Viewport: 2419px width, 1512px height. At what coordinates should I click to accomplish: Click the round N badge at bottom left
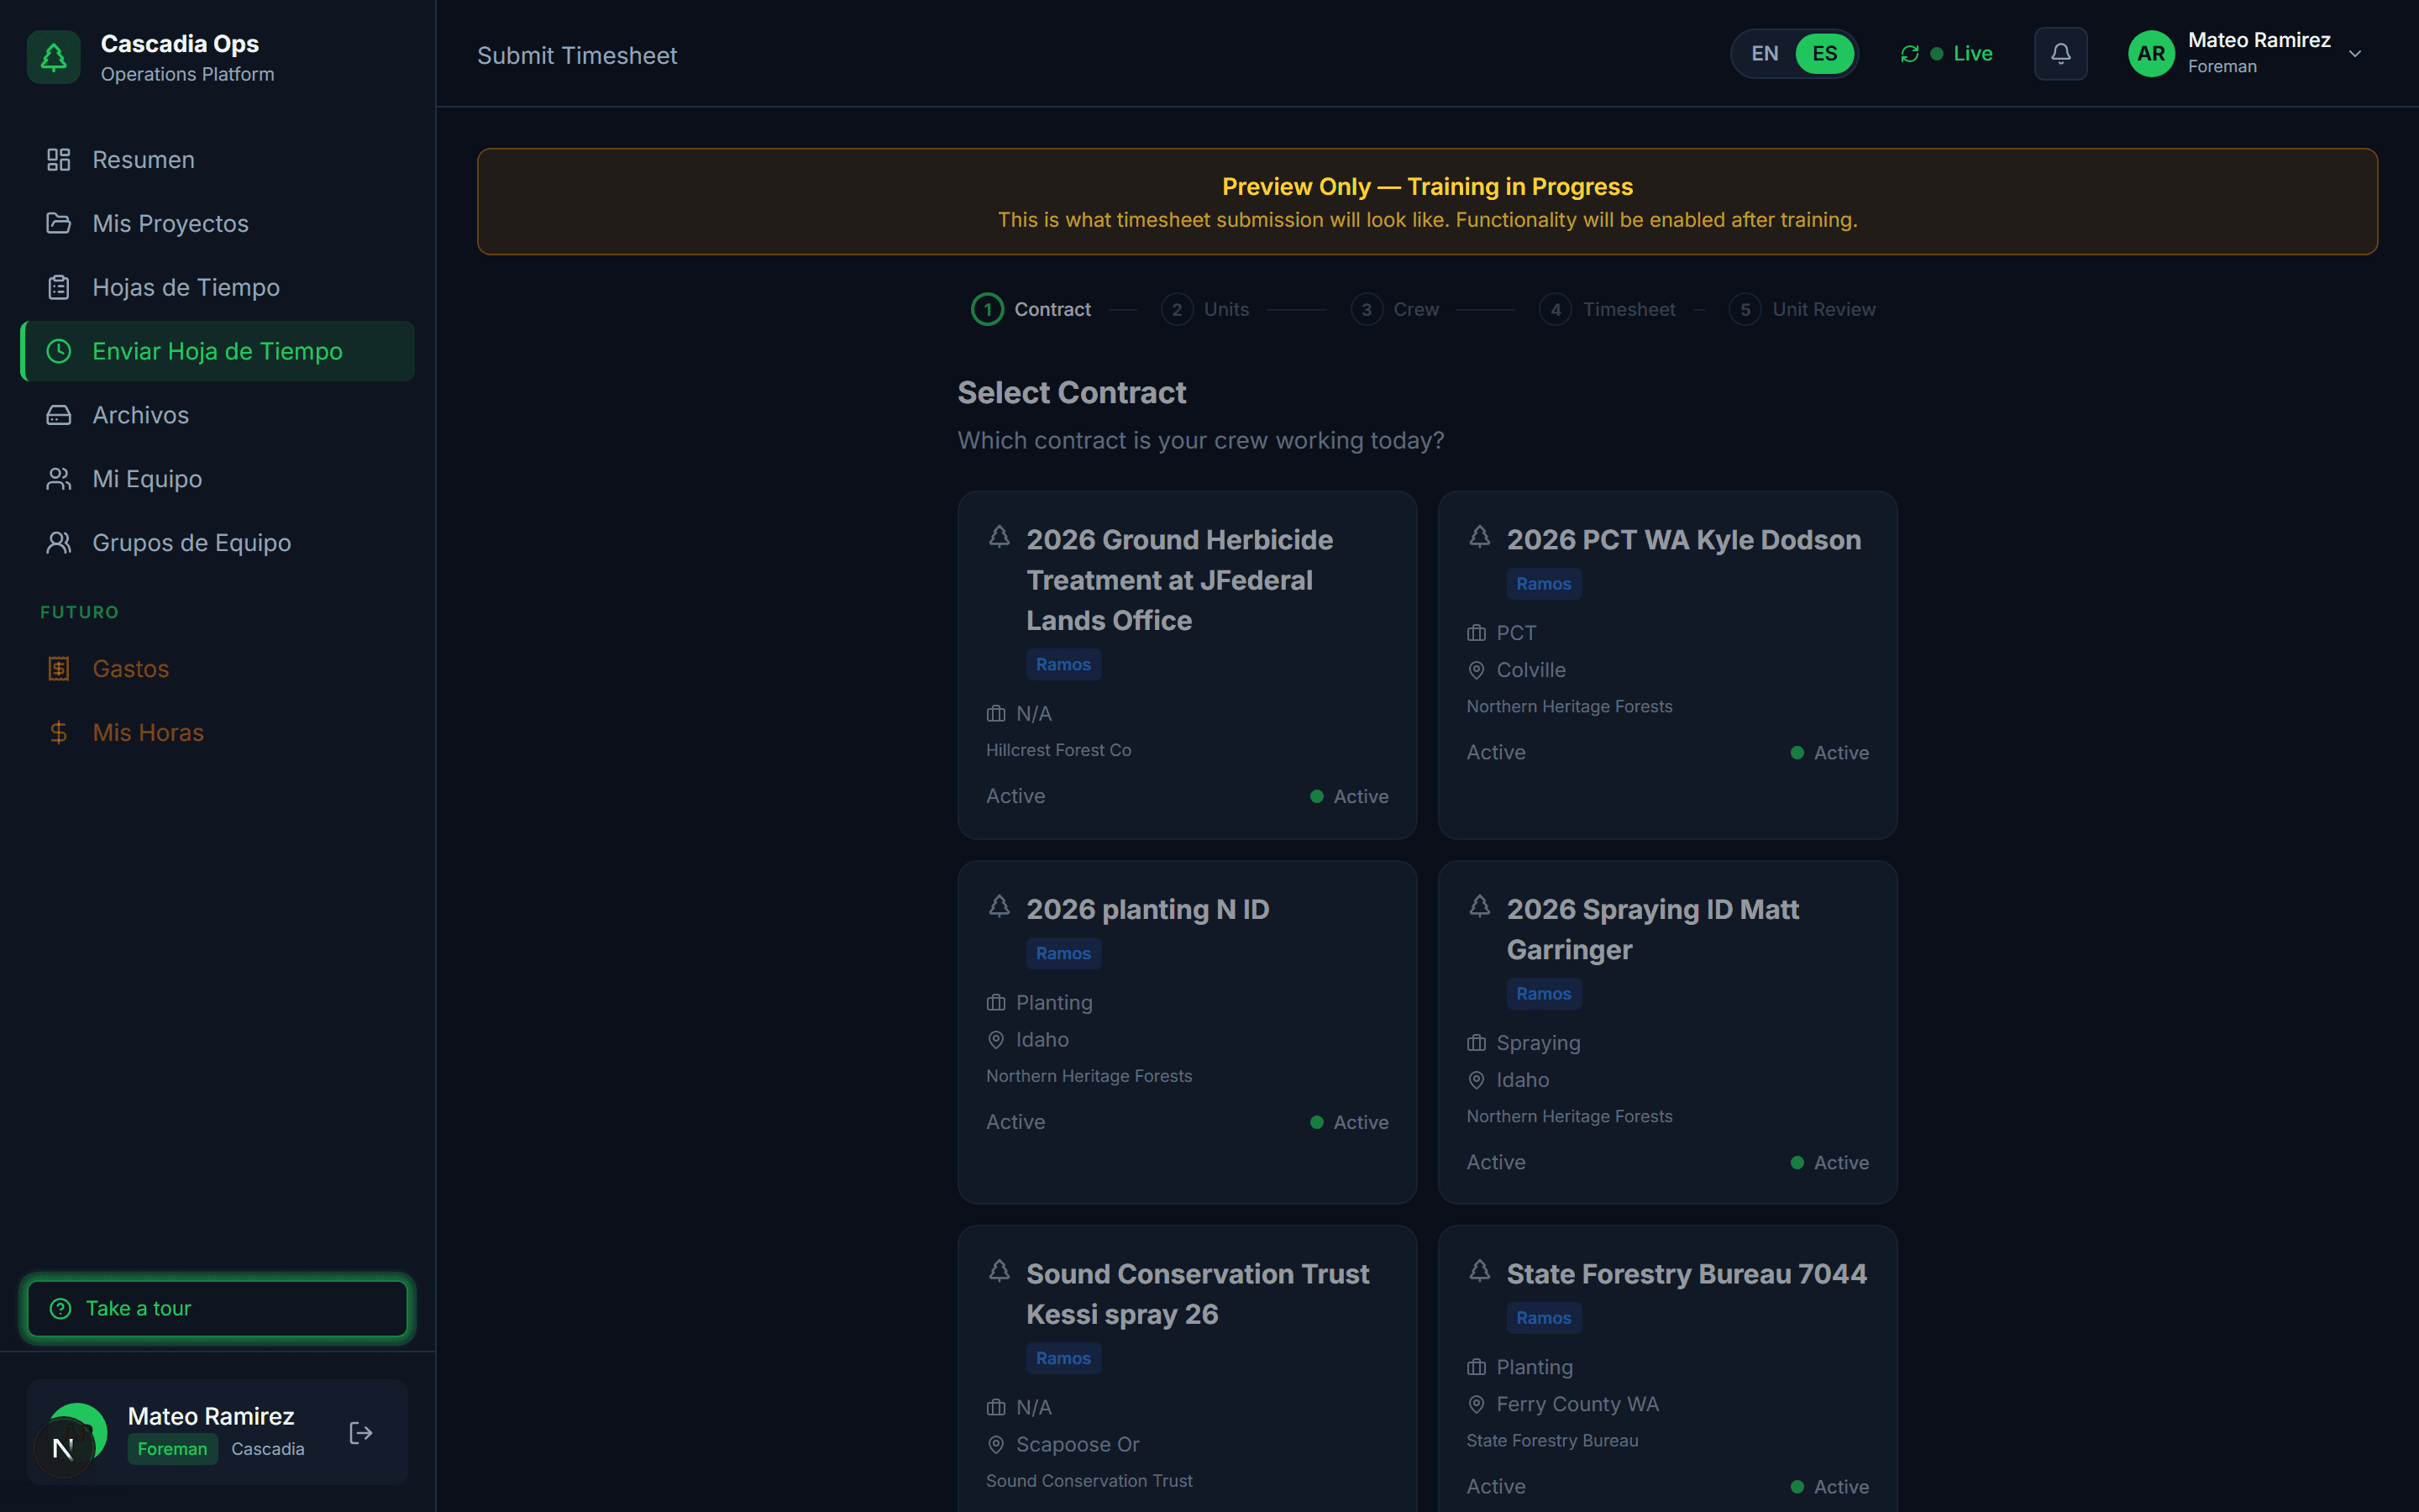pyautogui.click(x=63, y=1448)
